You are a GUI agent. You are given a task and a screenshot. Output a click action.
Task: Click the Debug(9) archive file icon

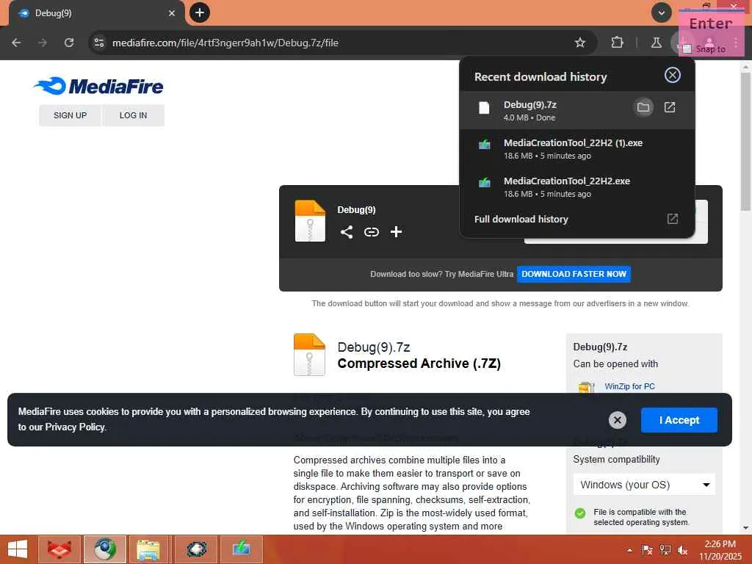310,220
